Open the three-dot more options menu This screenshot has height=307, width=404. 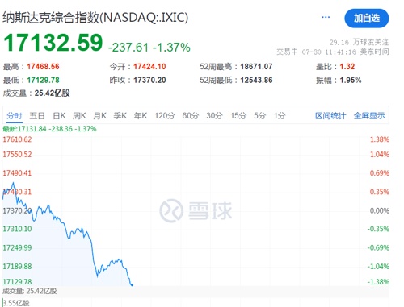[x=326, y=17]
